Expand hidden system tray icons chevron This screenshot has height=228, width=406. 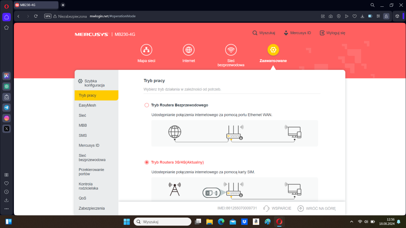tap(352, 222)
